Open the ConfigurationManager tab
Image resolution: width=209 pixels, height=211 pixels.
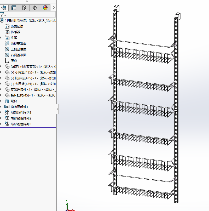coord(24,8)
